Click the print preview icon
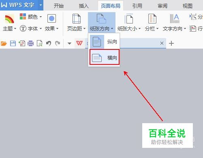The image size is (203, 158). coord(40,43)
